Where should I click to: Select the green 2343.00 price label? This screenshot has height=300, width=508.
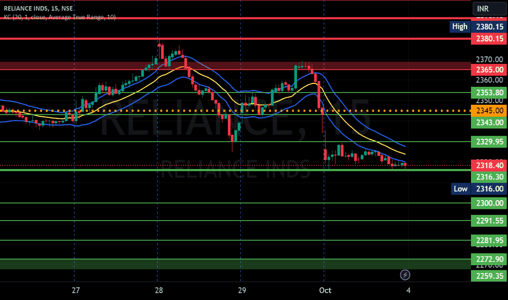coord(489,123)
